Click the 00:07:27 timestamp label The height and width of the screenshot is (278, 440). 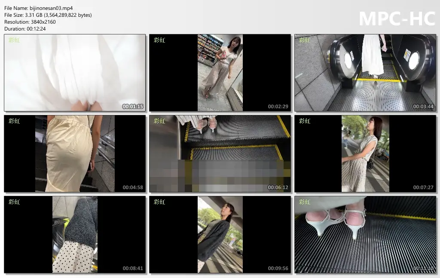(423, 188)
